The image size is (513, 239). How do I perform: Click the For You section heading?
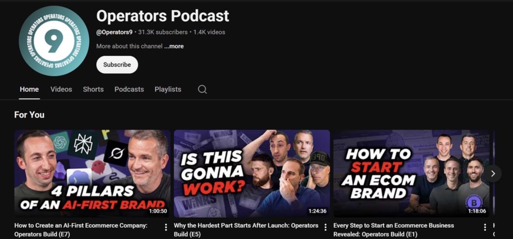(x=29, y=115)
